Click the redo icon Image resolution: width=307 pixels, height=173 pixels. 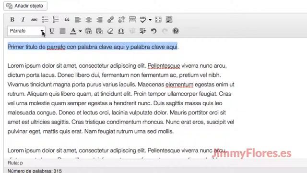click(x=165, y=31)
